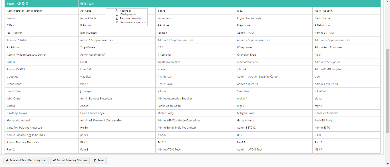This screenshot has width=390, height=167.
Task: Select the lee 1Auditor cell
Action: click(x=42, y=33)
